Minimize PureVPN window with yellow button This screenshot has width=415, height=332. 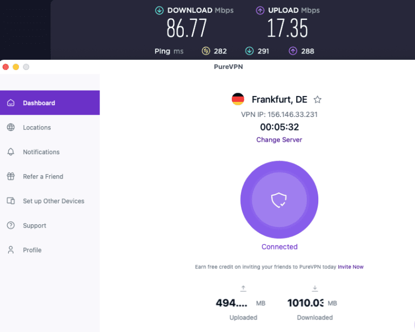[16, 67]
